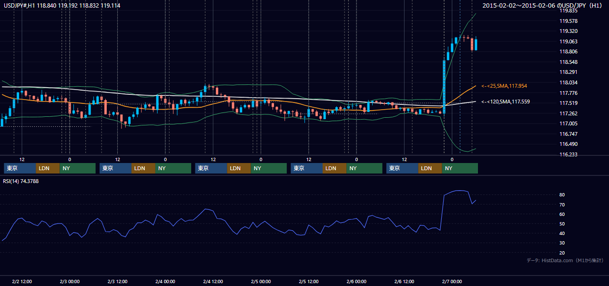Click the 2/7 00:00 time axis label

tap(452, 282)
